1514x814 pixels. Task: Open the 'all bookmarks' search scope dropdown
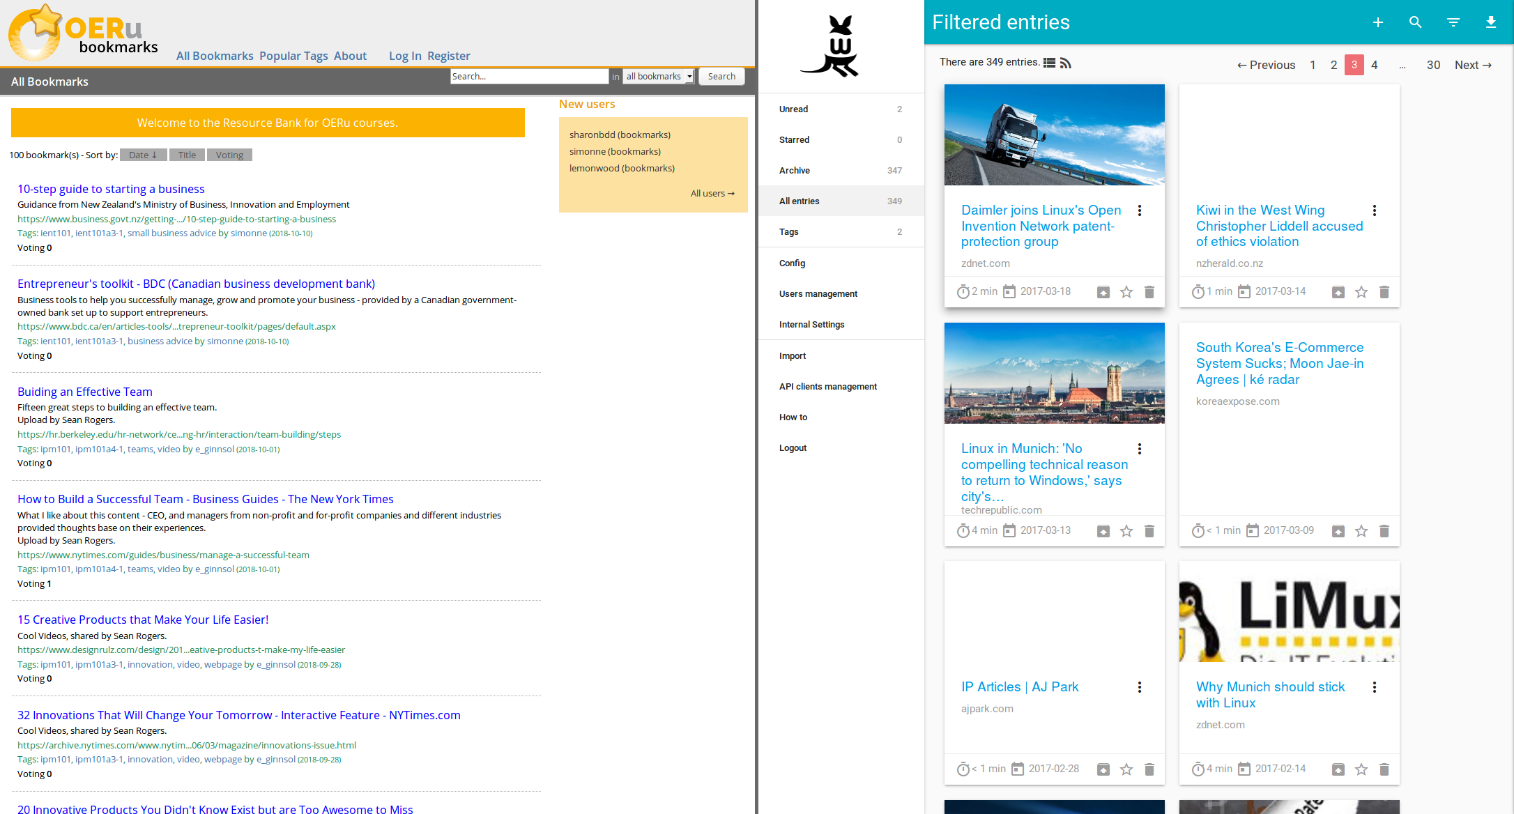(659, 77)
